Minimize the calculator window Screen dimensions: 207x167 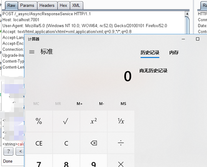(183, 39)
